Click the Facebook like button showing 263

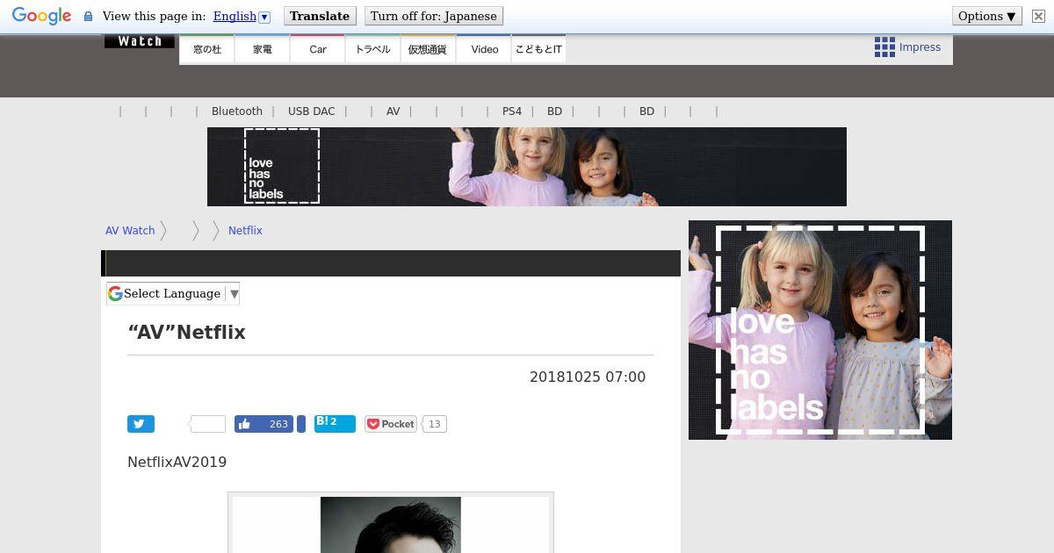[263, 424]
